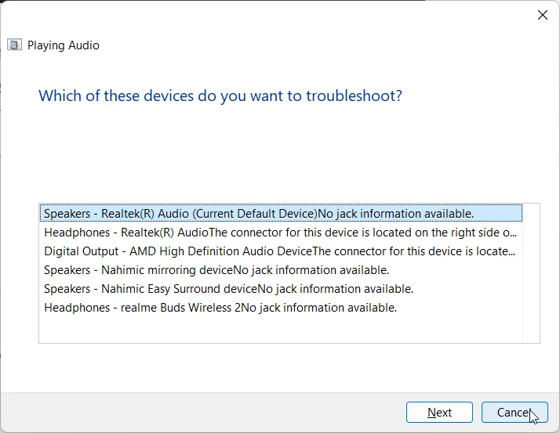
Task: Click the blank area between heading and device list
Action: coord(281,154)
